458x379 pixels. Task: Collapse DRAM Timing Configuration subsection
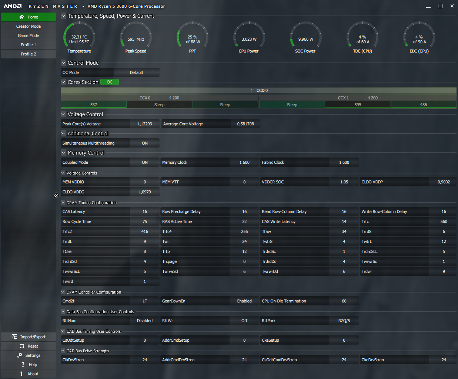point(63,203)
